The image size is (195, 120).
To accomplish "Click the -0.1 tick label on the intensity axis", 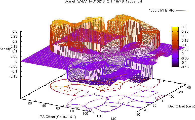I will (x=14, y=72).
